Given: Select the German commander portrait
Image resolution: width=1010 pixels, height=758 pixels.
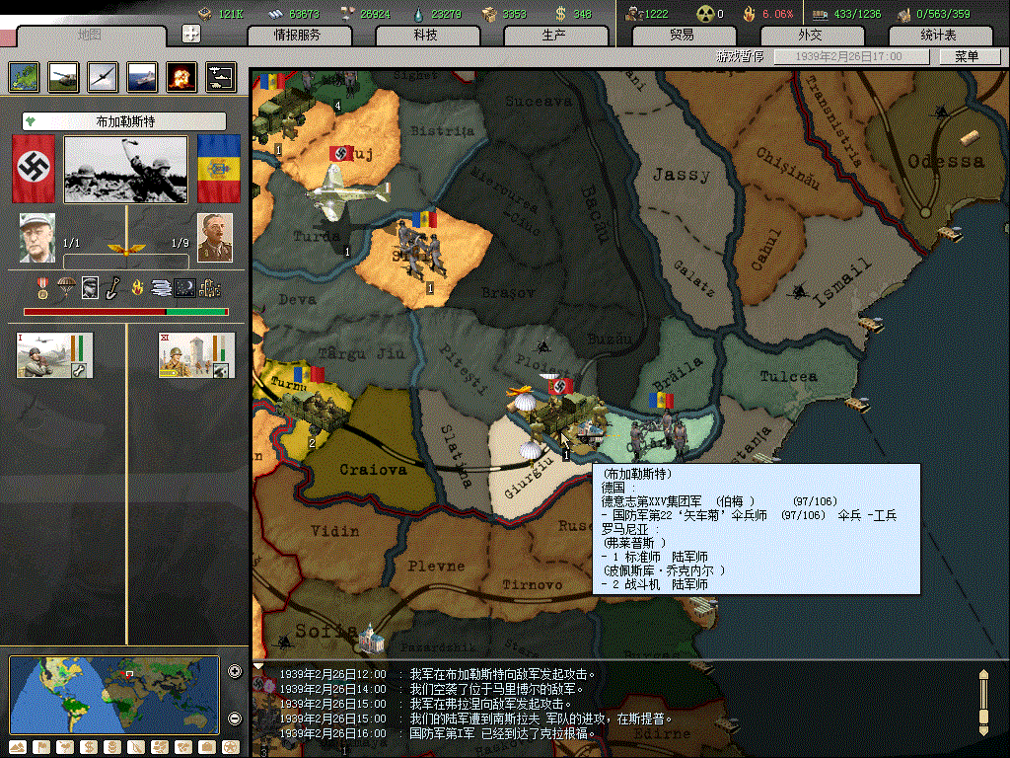Looking at the screenshot, I should (37, 238).
